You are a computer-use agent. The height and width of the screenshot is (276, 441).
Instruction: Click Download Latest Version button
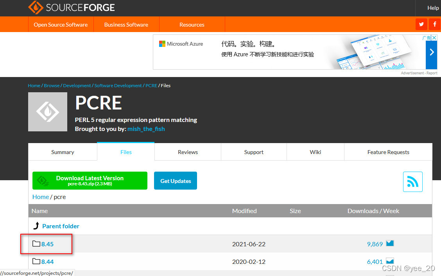pyautogui.click(x=90, y=181)
